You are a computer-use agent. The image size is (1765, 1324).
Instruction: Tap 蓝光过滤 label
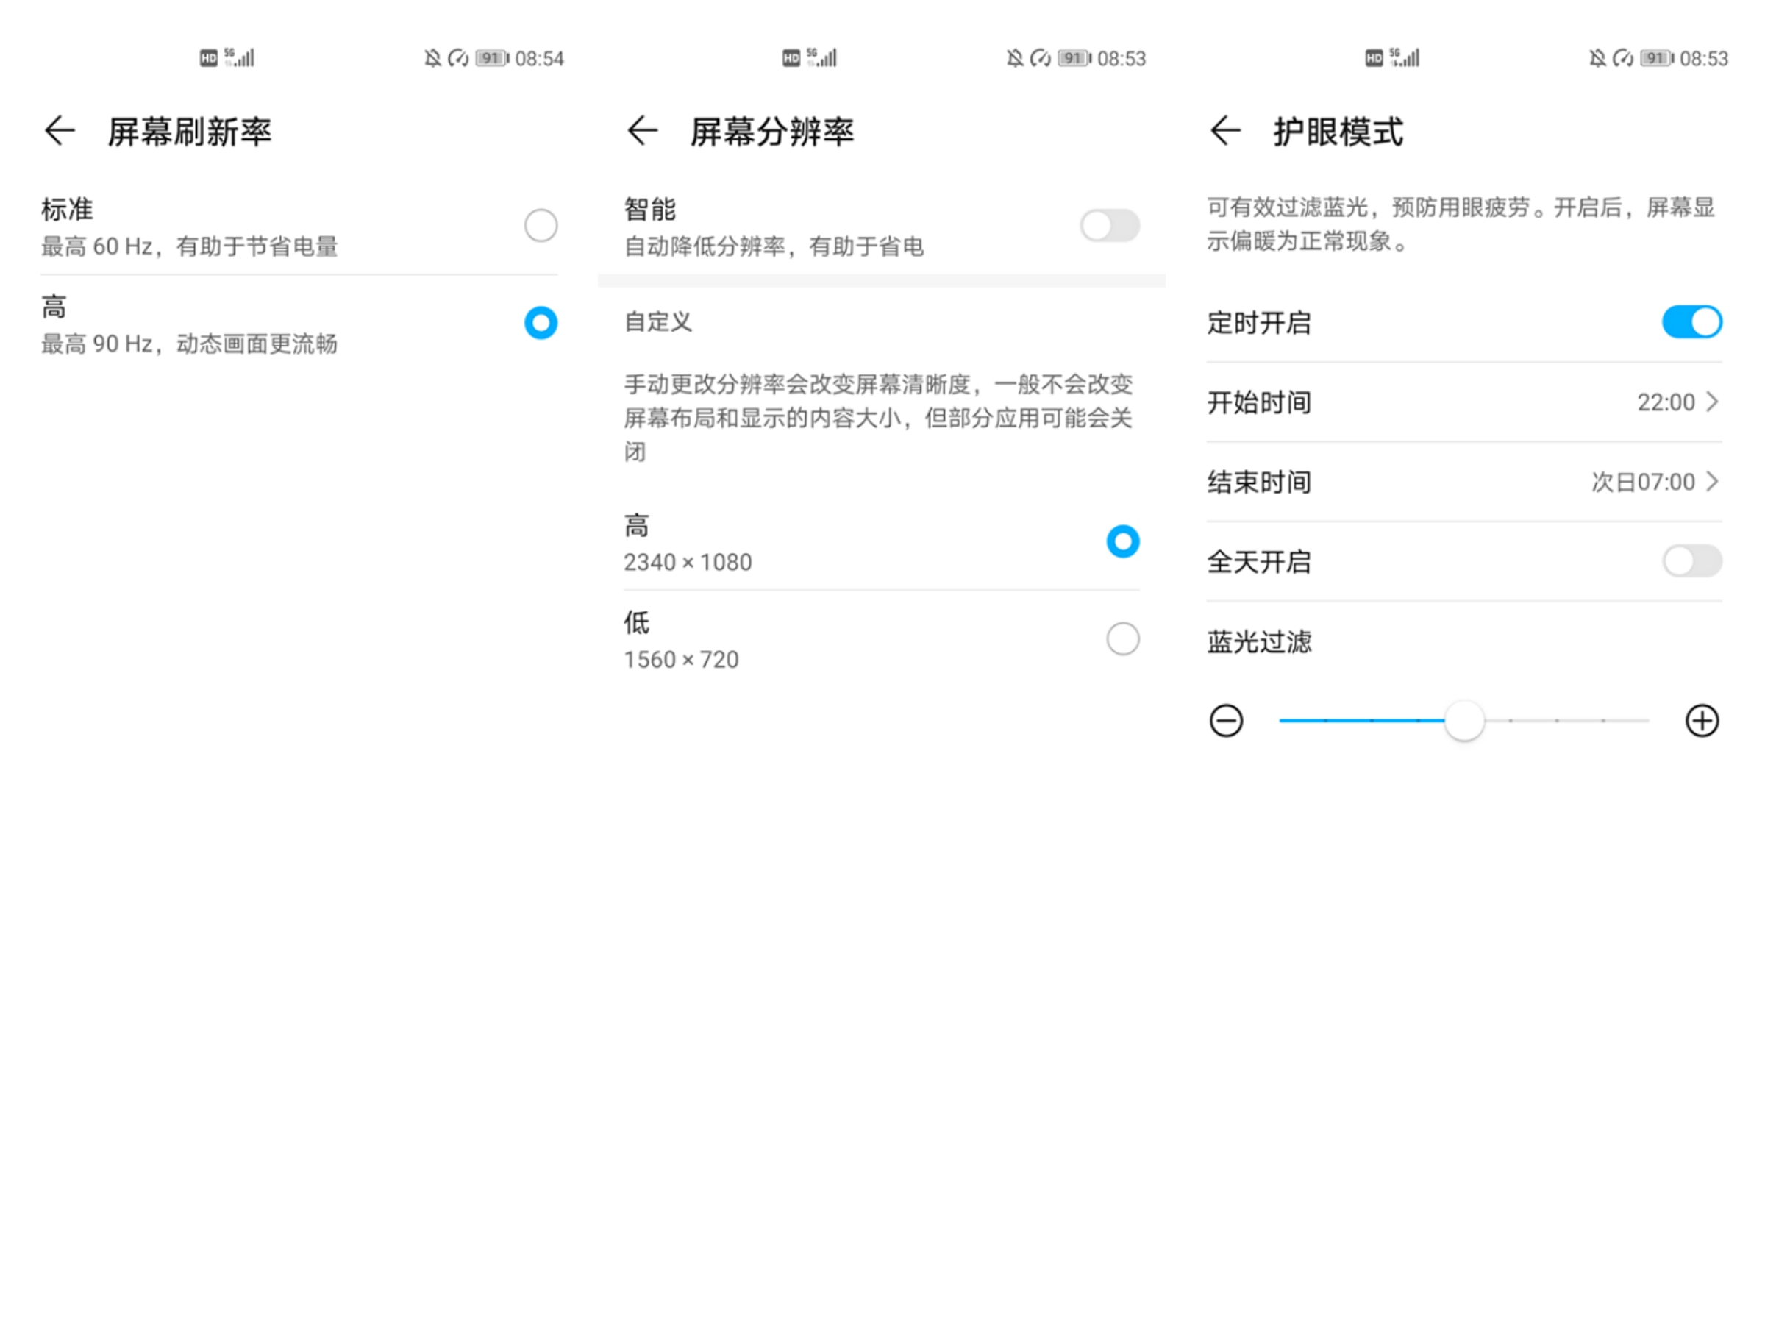click(x=1259, y=641)
